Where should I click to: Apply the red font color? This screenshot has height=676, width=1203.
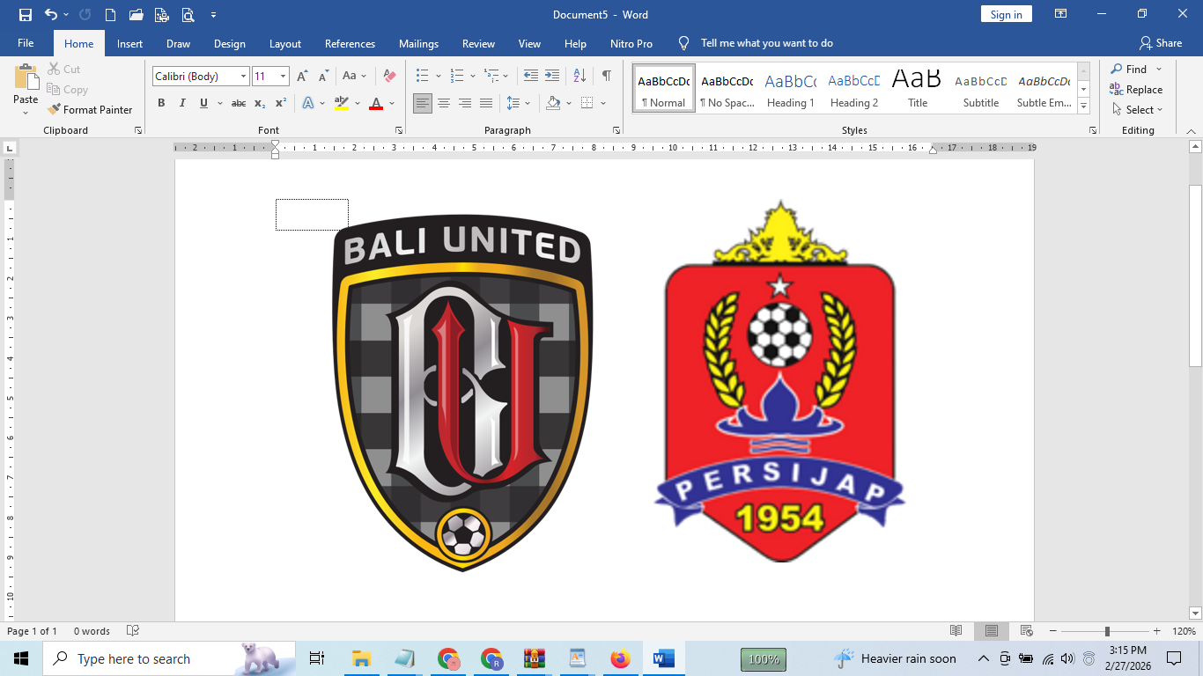point(376,103)
